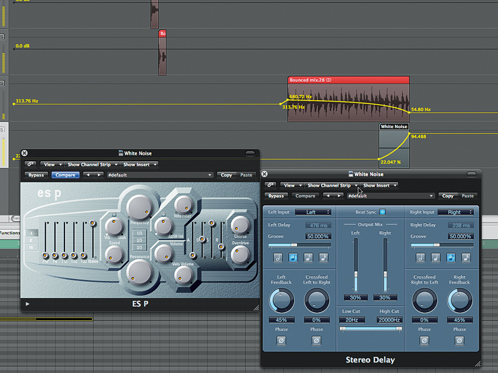Open Show Channel Strip dropdown in ES P window
Screen dimensions: 498x373
[x=92, y=164]
